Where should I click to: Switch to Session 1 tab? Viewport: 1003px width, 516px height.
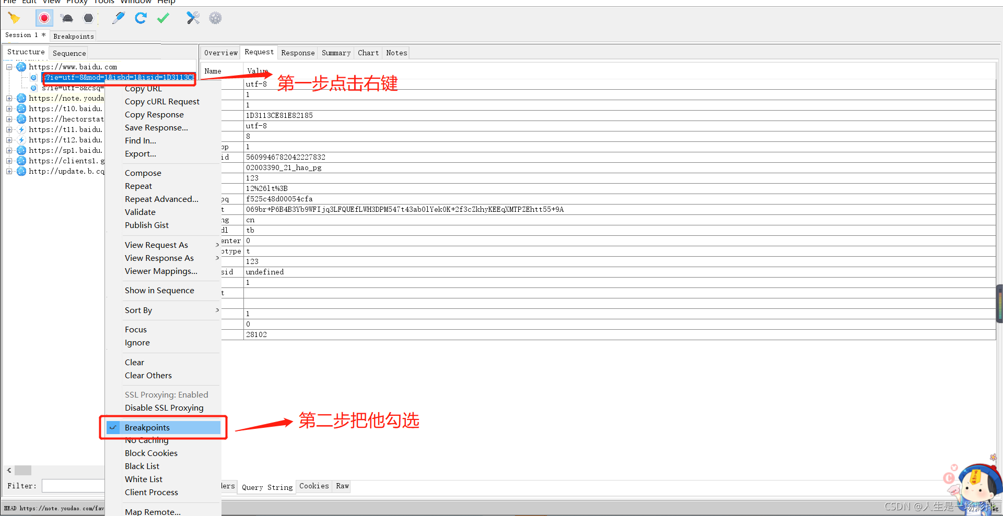pos(25,35)
